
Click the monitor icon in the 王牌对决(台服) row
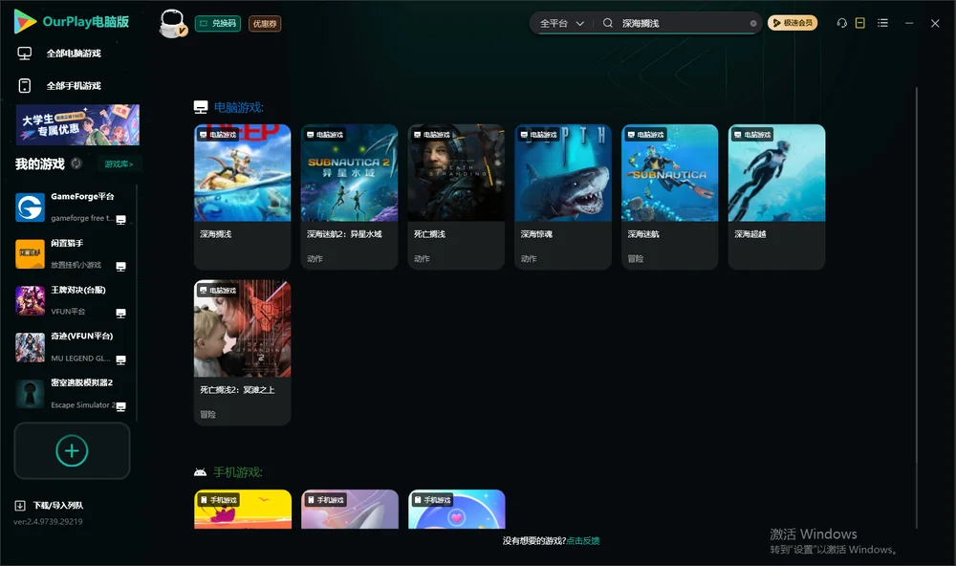tap(120, 314)
